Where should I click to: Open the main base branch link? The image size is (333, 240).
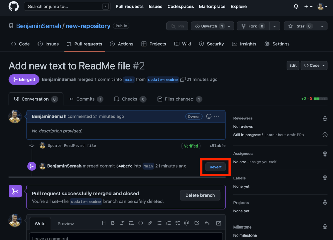(x=129, y=80)
